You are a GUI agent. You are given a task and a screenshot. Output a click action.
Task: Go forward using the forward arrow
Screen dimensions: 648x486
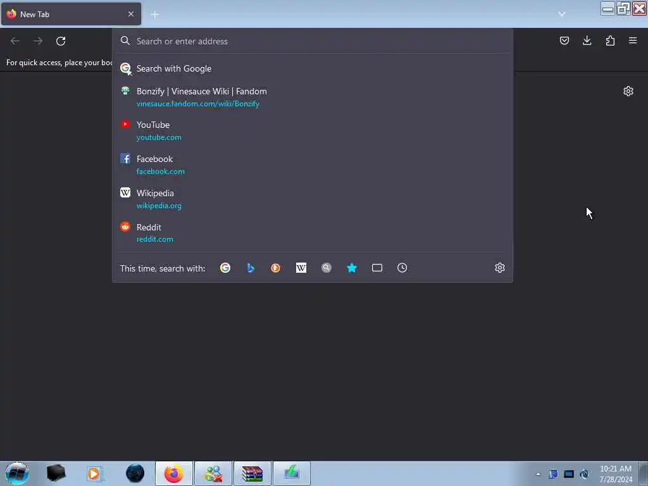(38, 41)
